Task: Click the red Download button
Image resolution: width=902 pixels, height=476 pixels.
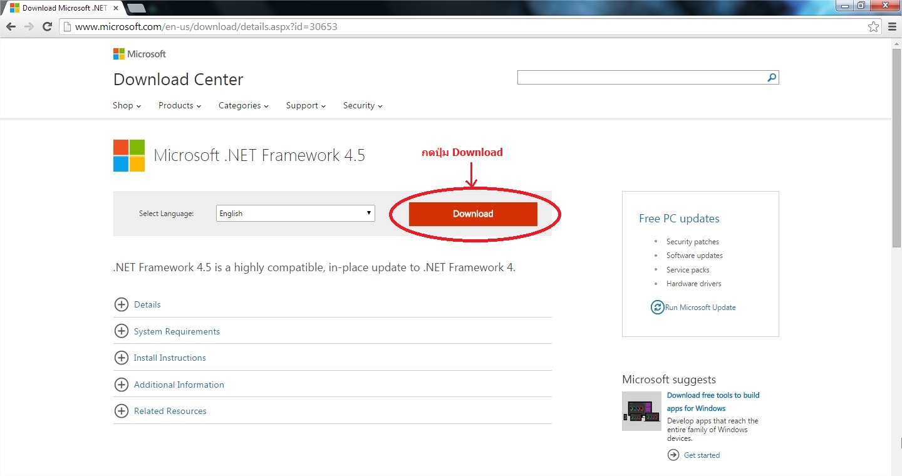Action: point(473,214)
